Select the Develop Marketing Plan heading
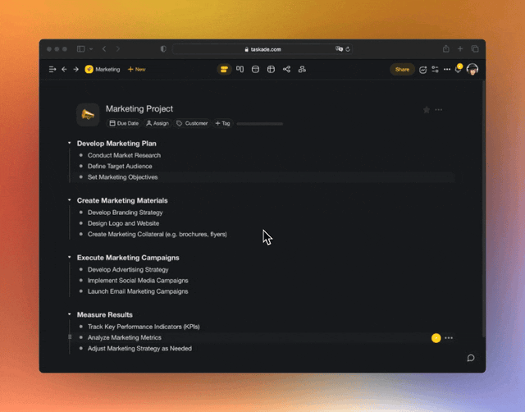 point(116,144)
